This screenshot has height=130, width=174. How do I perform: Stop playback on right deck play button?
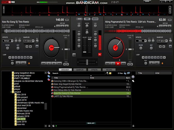118,64
